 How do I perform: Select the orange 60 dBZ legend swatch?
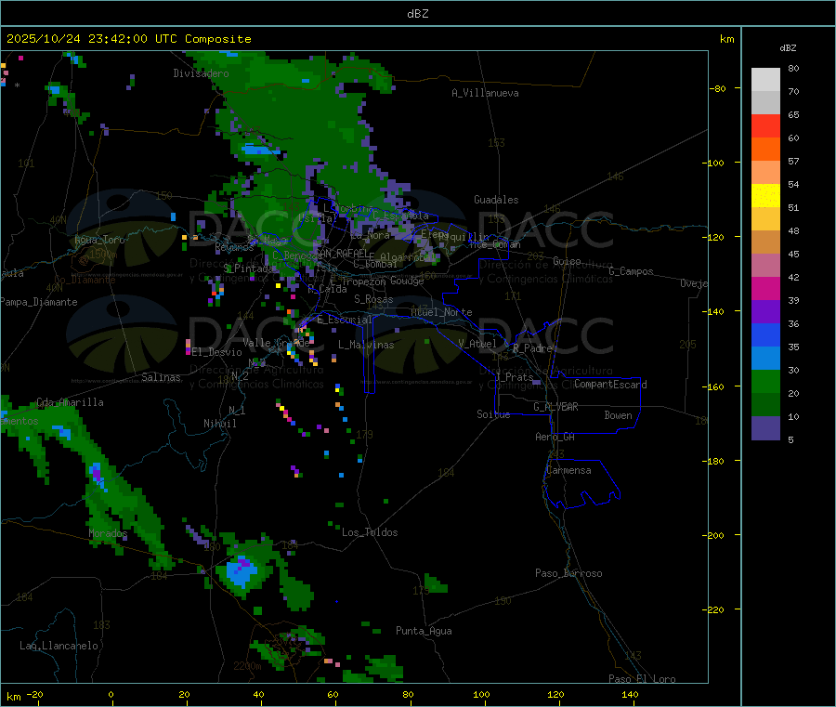coord(765,150)
